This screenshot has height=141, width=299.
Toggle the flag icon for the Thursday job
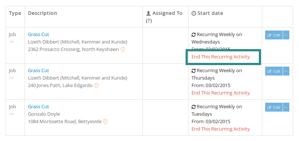[12, 78]
